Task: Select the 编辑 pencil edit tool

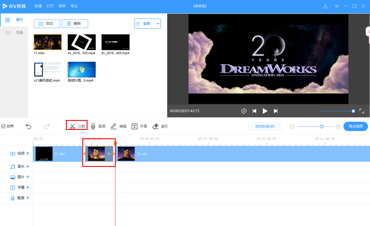Action: [118, 126]
